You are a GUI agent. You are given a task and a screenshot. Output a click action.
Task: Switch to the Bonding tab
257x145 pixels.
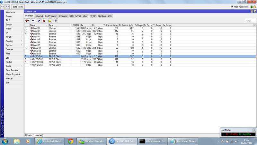(x=102, y=16)
